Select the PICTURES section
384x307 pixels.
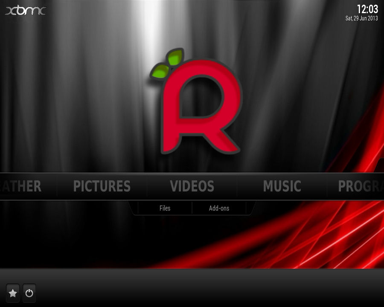pos(102,186)
